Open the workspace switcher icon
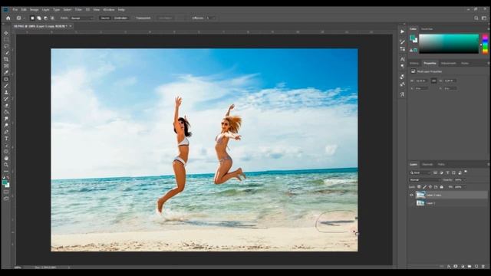 pyautogui.click(x=484, y=18)
